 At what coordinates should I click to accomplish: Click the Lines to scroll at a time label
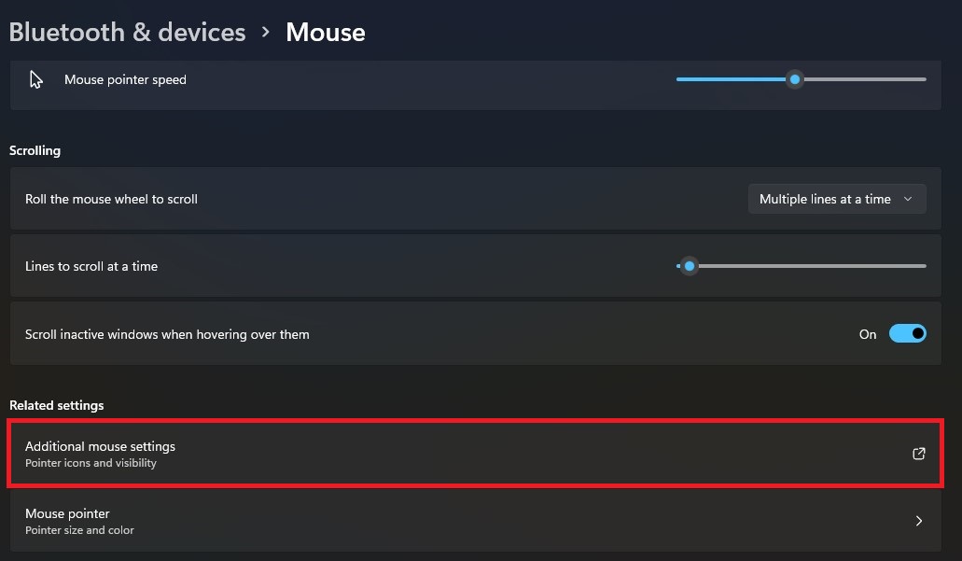pyautogui.click(x=91, y=266)
